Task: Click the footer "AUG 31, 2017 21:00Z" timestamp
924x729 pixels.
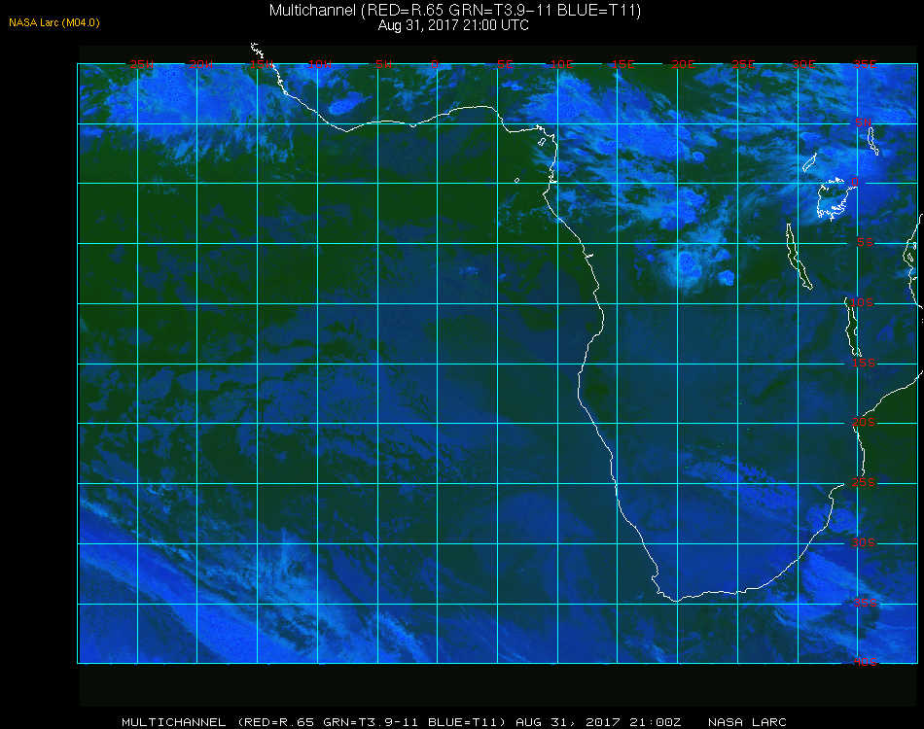Action: coord(599,722)
